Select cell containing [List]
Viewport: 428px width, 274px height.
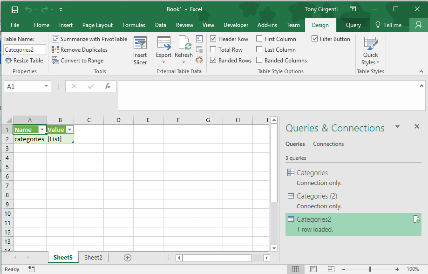(x=60, y=139)
